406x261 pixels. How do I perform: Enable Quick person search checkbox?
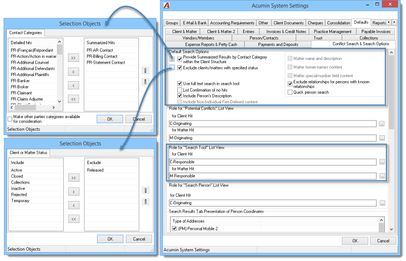290,92
